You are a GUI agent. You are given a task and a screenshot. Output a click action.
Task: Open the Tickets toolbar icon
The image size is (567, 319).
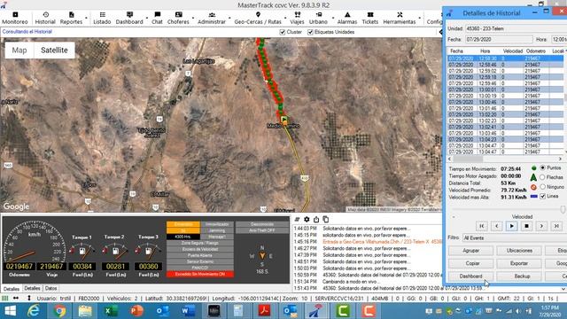tap(370, 14)
